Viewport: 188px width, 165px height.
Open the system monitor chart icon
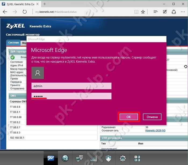coord(51,158)
